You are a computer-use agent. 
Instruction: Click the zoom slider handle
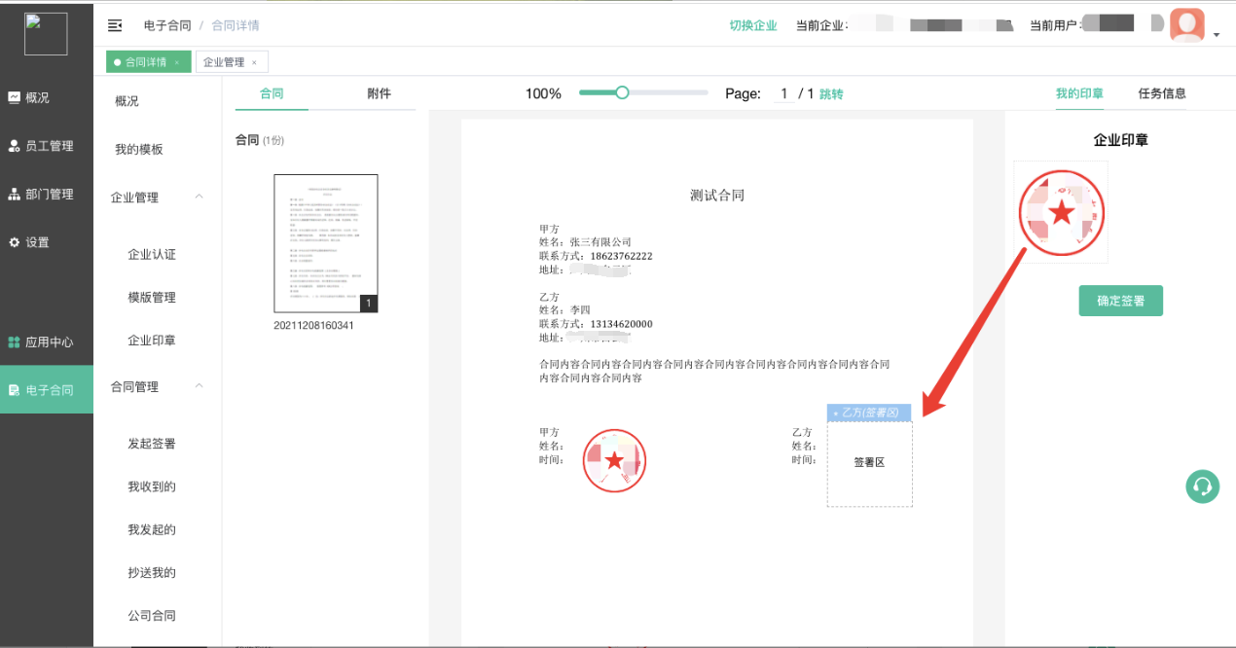pyautogui.click(x=622, y=93)
